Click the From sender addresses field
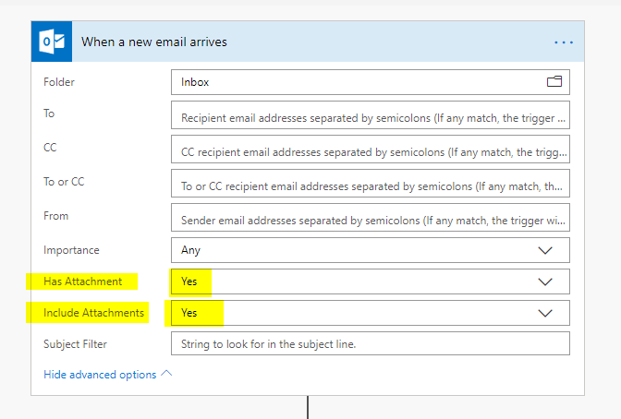The width and height of the screenshot is (621, 419). pos(370,220)
